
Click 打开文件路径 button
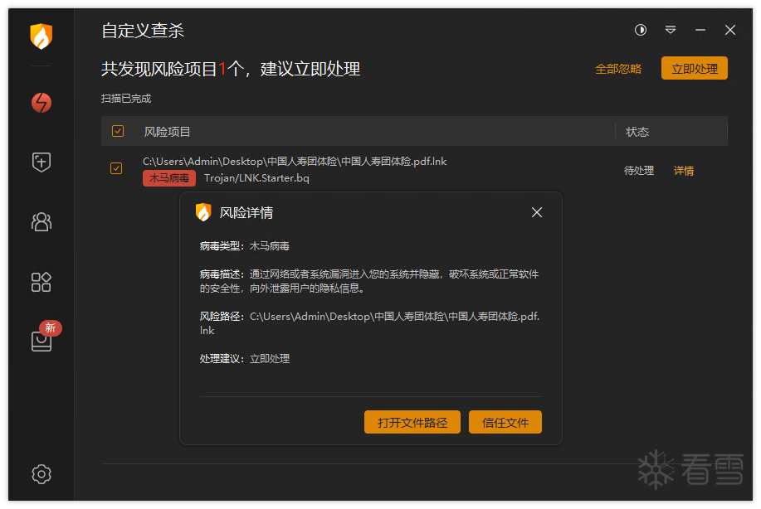[x=412, y=422]
